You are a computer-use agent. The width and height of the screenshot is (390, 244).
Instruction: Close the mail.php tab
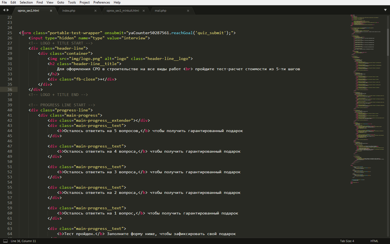pos(188,11)
